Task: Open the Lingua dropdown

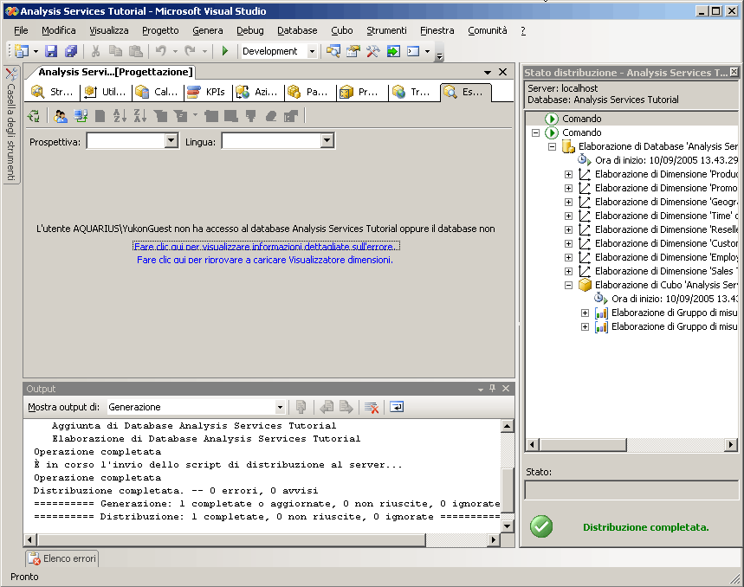Action: [x=327, y=141]
